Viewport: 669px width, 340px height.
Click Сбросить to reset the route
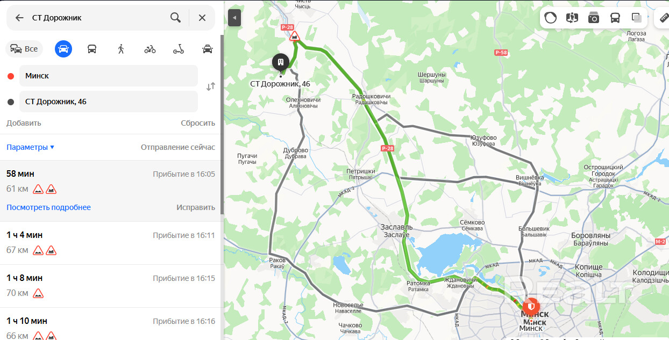198,123
